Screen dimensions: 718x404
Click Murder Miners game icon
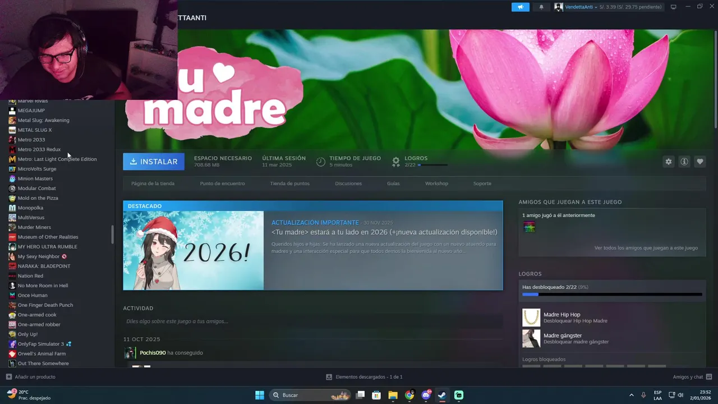click(x=12, y=227)
